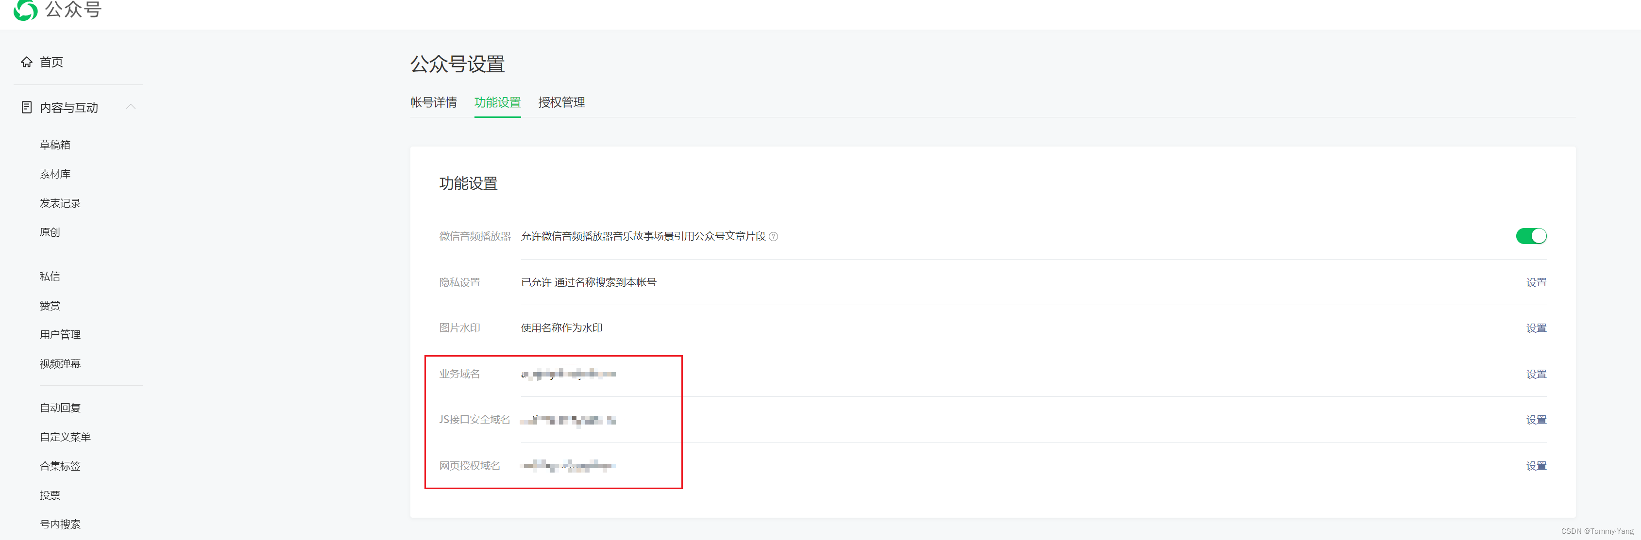Open 合集标签 in sidebar
This screenshot has height=540, width=1641.
(x=60, y=466)
